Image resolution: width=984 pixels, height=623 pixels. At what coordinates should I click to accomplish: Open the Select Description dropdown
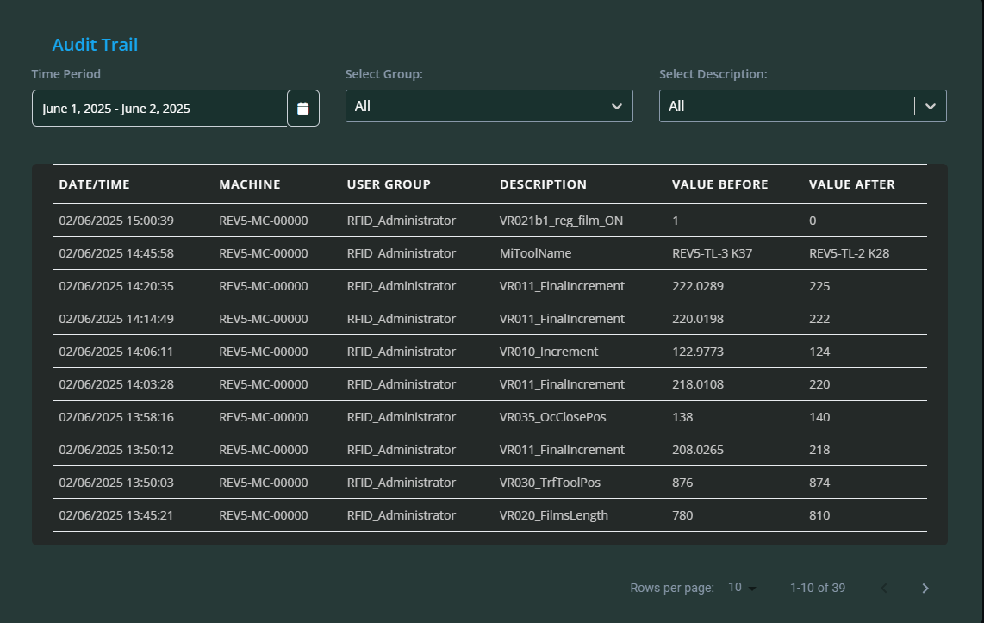point(802,106)
